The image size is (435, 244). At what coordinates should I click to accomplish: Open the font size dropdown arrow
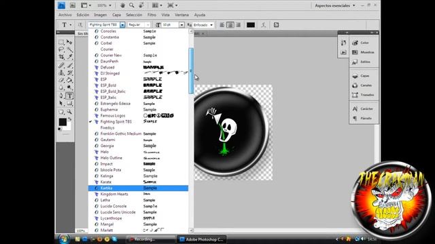(181, 25)
